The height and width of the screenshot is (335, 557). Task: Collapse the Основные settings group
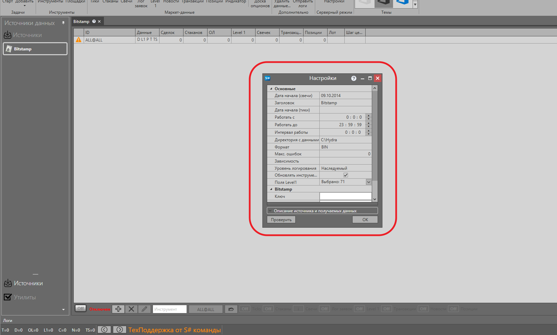[x=271, y=88]
